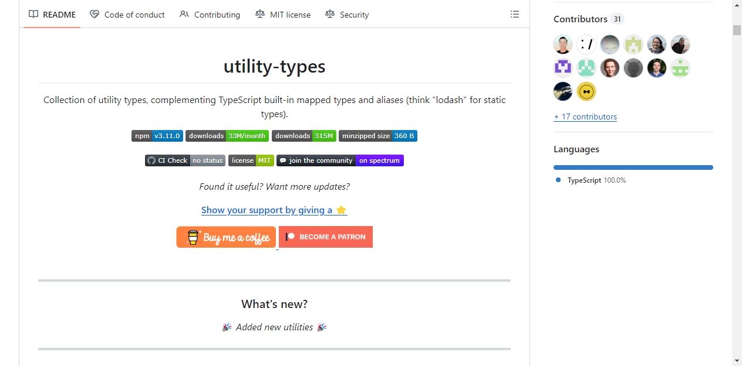Click the Languages heading
This screenshot has height=366, width=742.
click(576, 149)
